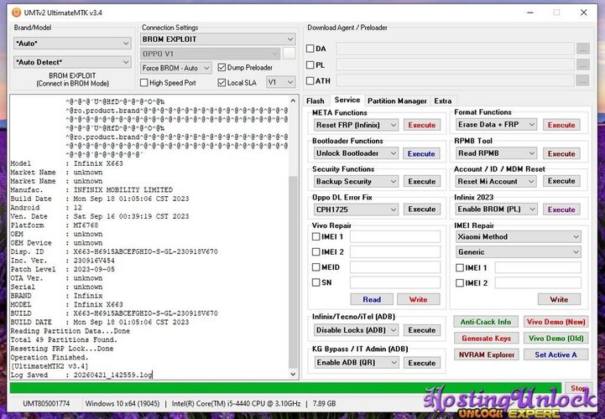The width and height of the screenshot is (605, 419).
Task: Open the Disable Locks (ADB) dropdown
Action: [356, 330]
